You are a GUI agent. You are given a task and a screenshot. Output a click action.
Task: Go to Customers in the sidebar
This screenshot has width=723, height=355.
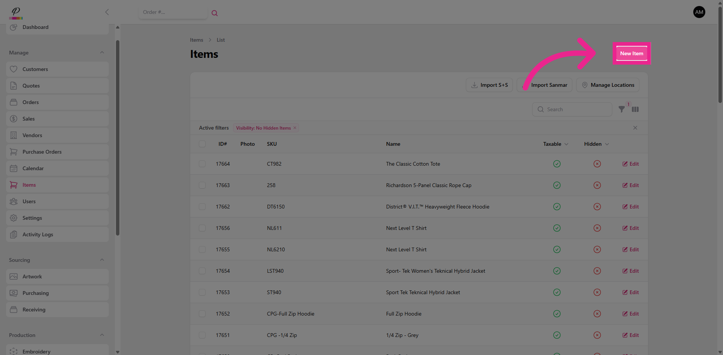[35, 69]
